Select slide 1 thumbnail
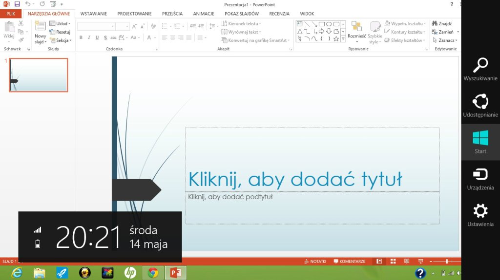This screenshot has width=500, height=280. tap(38, 75)
